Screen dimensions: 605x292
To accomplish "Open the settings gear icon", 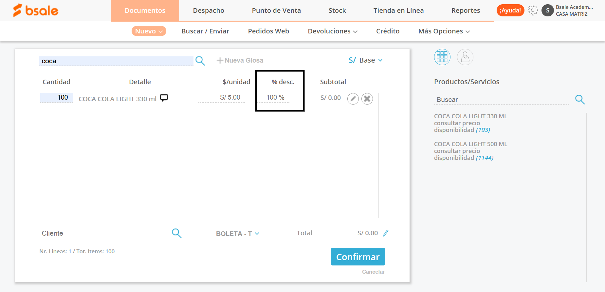I will click(533, 10).
